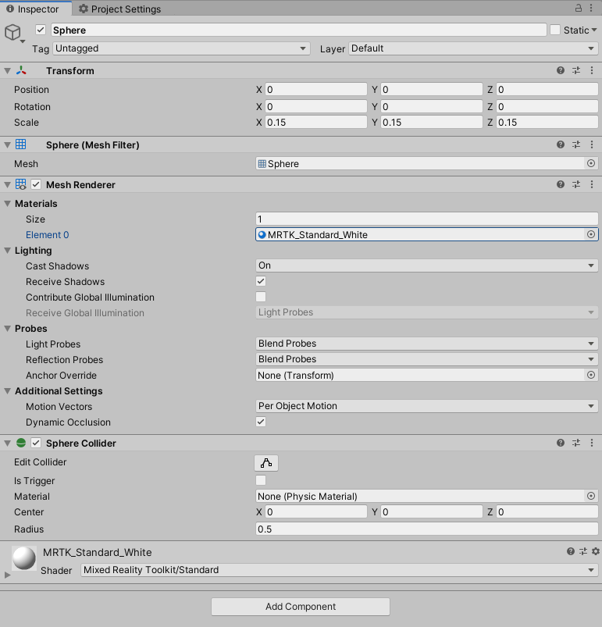Open the Cast Shadows dropdown
The image size is (602, 627).
(x=426, y=265)
